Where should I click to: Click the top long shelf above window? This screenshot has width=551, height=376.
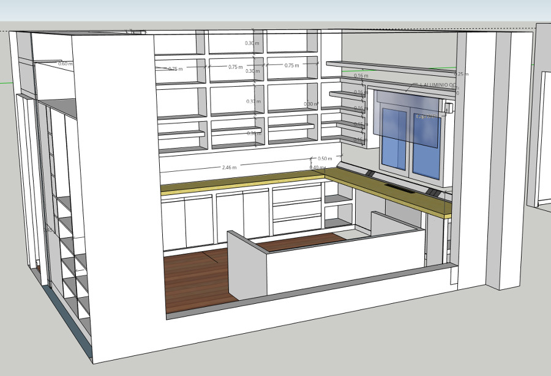click(392, 66)
